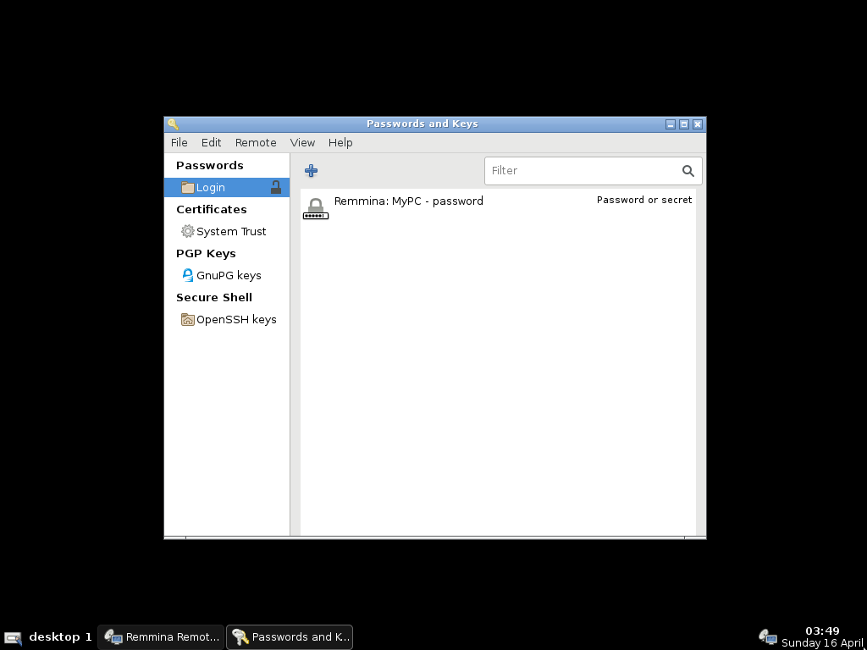Switch to Remmina Remote taskbar button
Viewport: 867px width, 650px height.
(161, 636)
